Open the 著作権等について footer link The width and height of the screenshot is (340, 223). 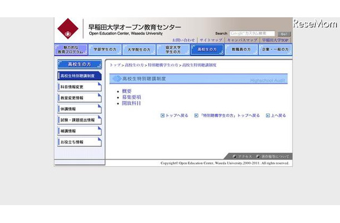(275, 157)
